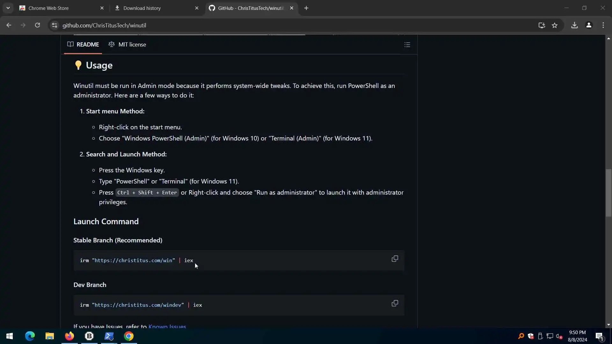View site information icon
The height and width of the screenshot is (344, 612).
click(x=55, y=25)
